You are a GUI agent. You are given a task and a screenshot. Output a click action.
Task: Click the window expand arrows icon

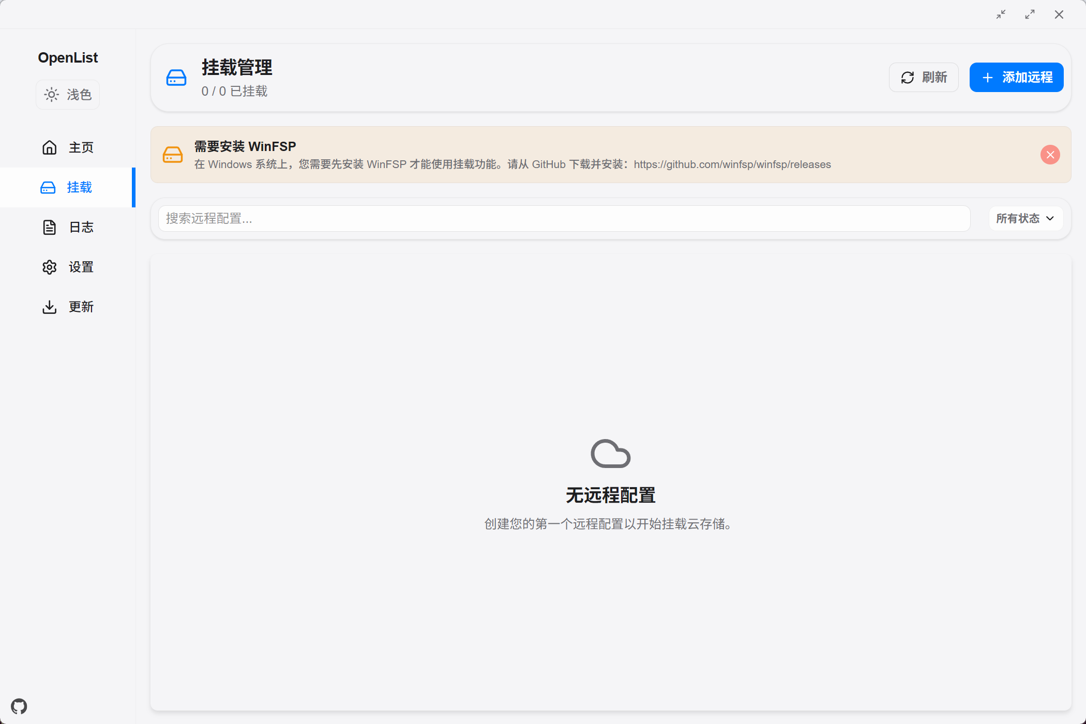click(1030, 14)
